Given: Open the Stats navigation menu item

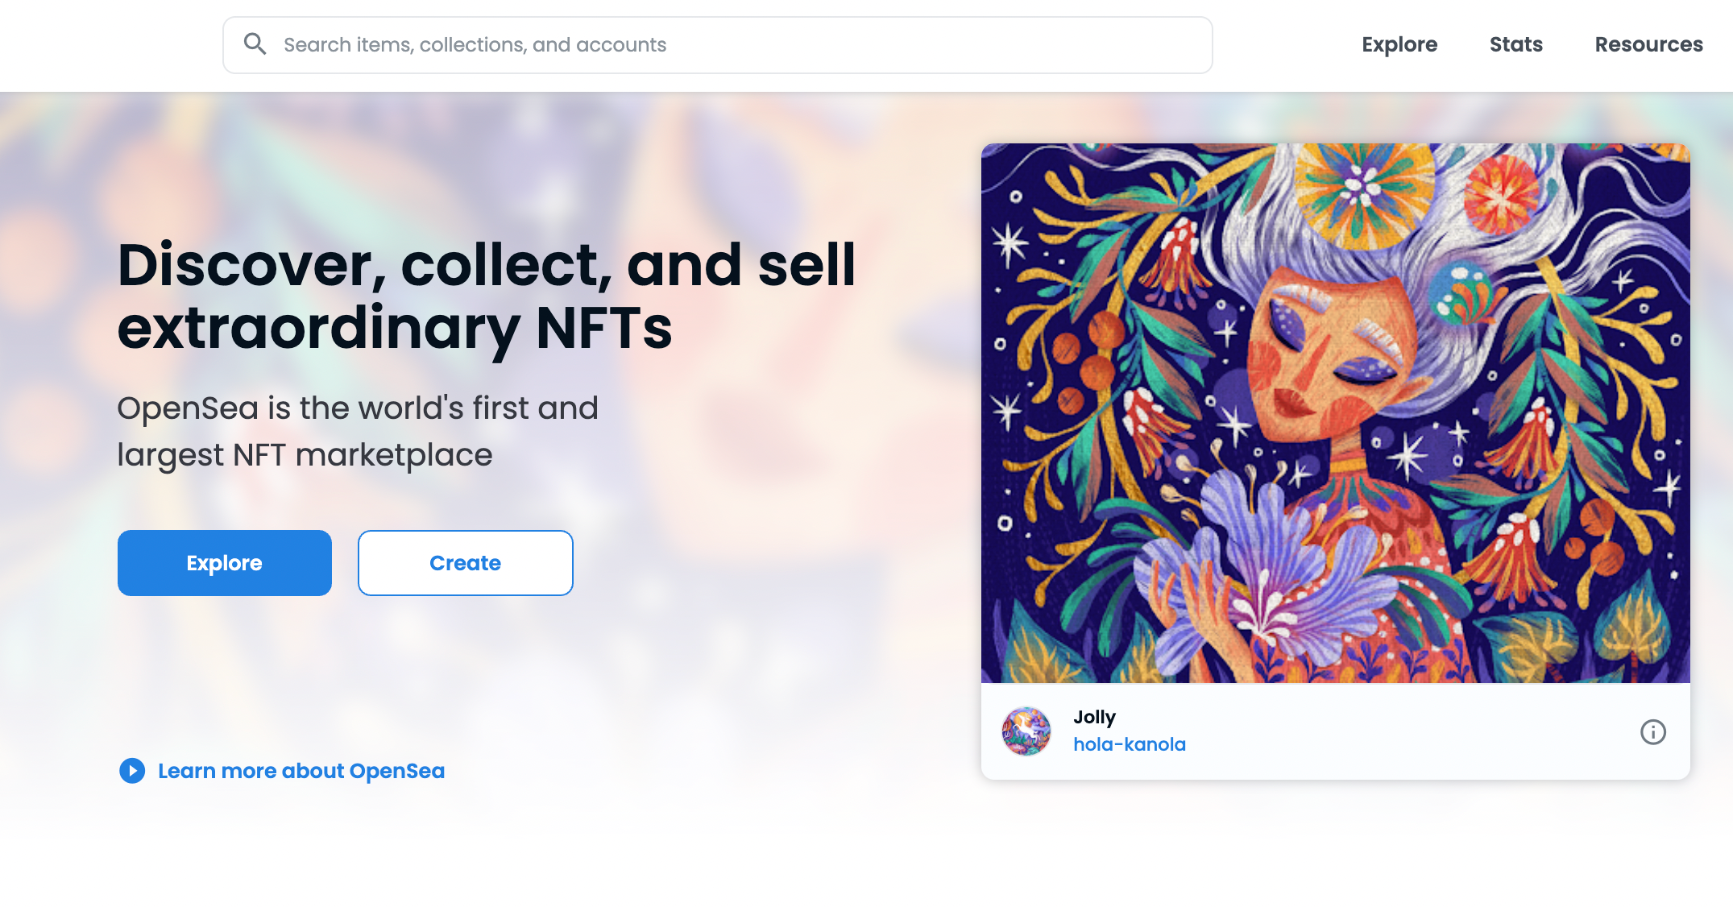Looking at the screenshot, I should (1515, 45).
